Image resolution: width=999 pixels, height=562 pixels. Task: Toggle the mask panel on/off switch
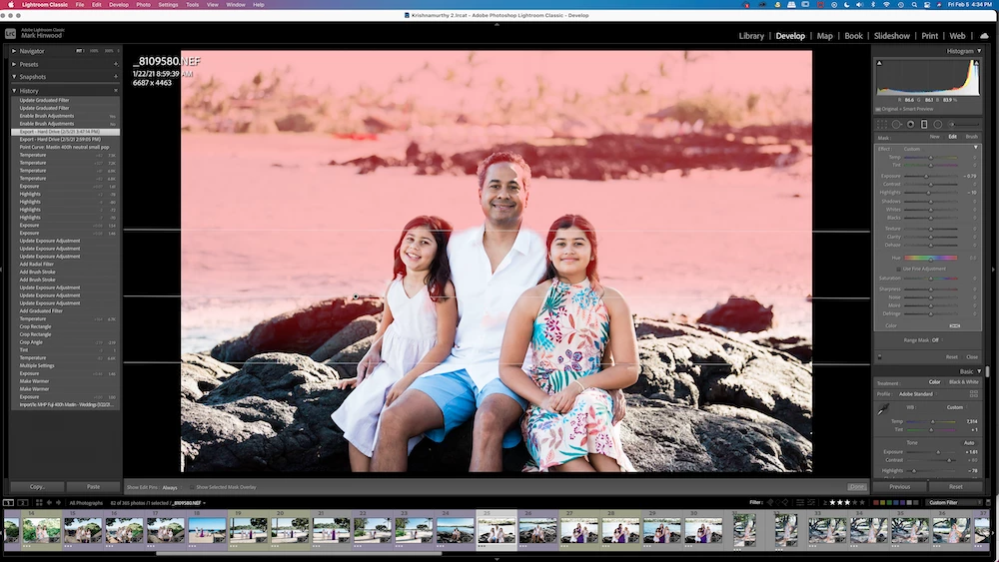(x=880, y=357)
